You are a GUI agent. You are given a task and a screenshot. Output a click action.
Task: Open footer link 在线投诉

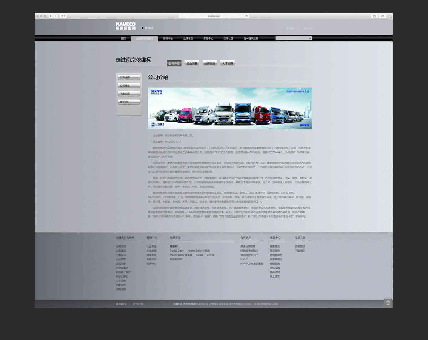click(x=275, y=268)
